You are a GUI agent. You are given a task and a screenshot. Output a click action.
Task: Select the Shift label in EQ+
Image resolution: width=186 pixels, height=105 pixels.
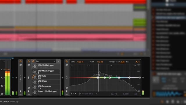coord(73,62)
